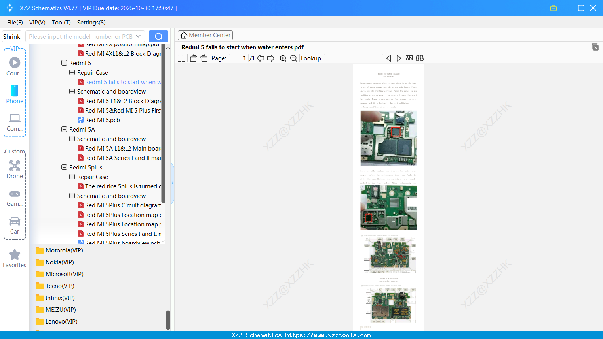Rotate the PDF page clockwise
The width and height of the screenshot is (603, 339).
(x=204, y=58)
